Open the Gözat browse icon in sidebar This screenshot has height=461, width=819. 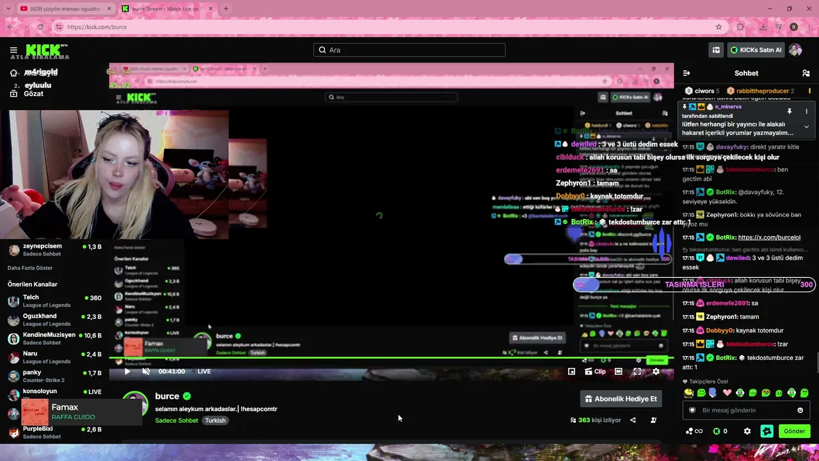(x=13, y=93)
